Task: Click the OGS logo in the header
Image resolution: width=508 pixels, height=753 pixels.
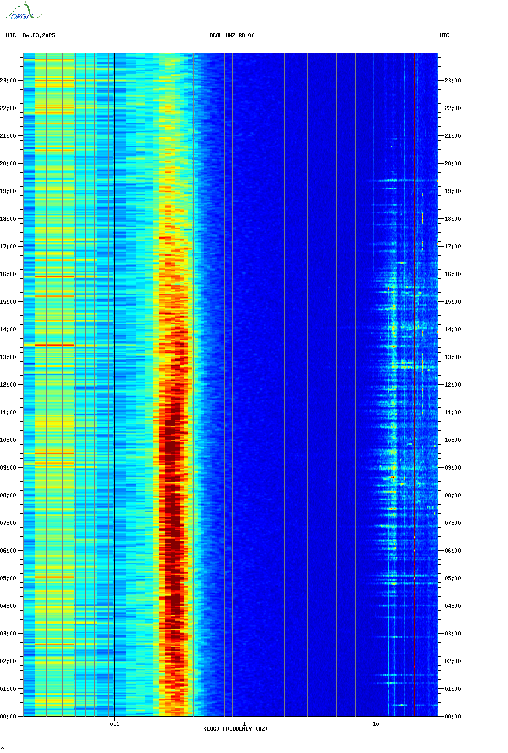Action: click(x=21, y=12)
